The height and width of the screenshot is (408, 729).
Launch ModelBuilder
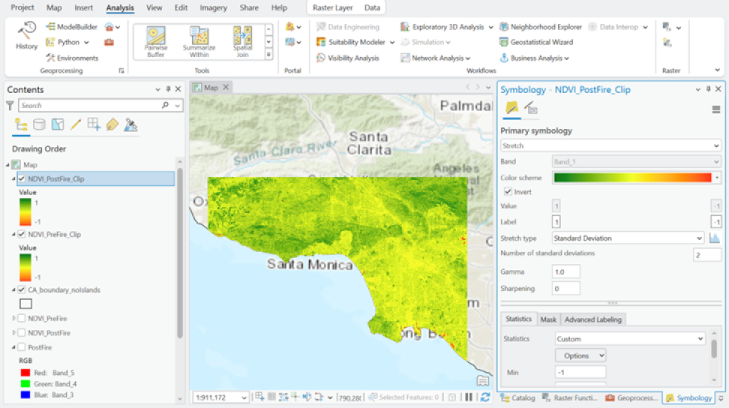(x=71, y=27)
